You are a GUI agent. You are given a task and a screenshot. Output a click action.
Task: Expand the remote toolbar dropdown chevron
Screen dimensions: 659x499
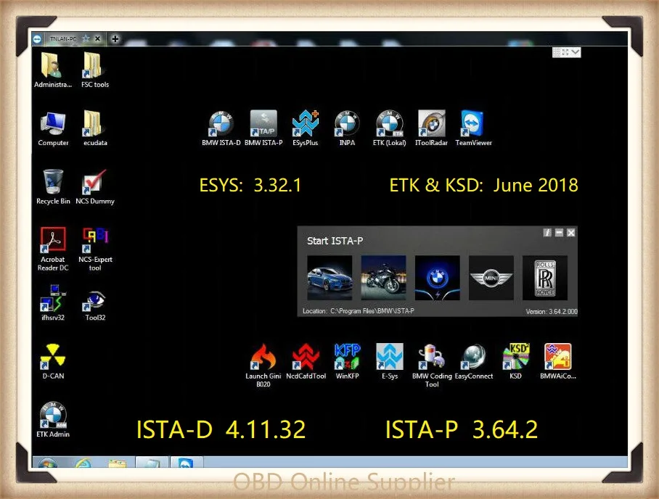click(576, 52)
